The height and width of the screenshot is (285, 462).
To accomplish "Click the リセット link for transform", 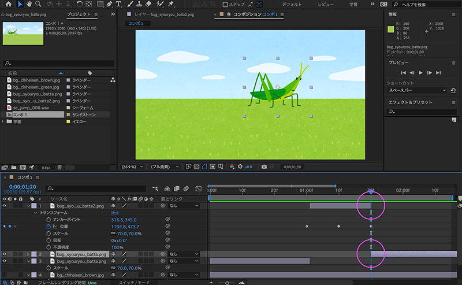I will 115,213.
